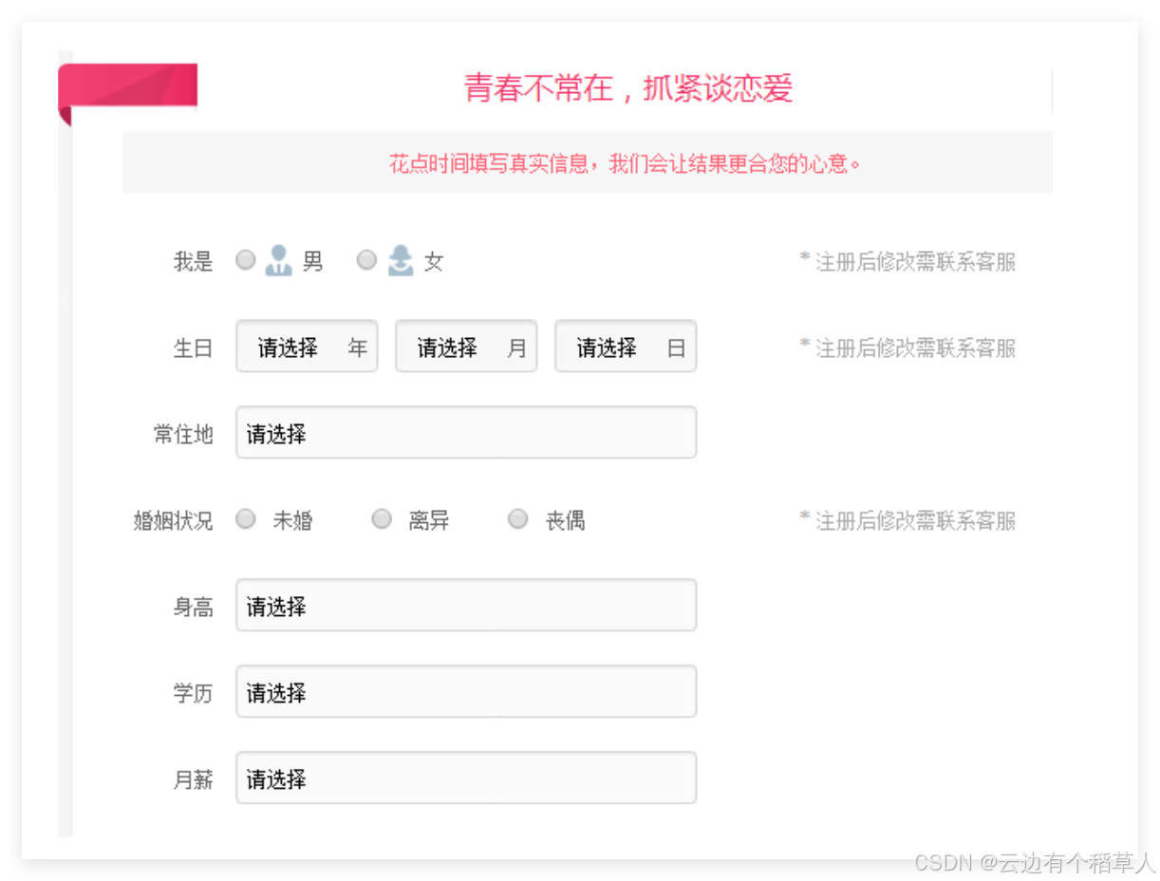This screenshot has width=1160, height=881.
Task: Open the 月薪 monthly salary dropdown
Action: pyautogui.click(x=466, y=778)
